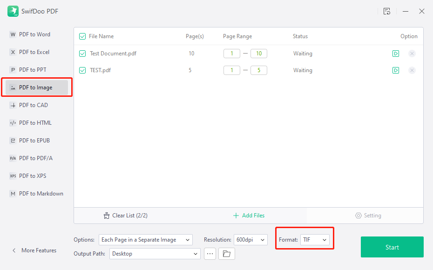Click the Status column header
The width and height of the screenshot is (433, 270).
[300, 36]
